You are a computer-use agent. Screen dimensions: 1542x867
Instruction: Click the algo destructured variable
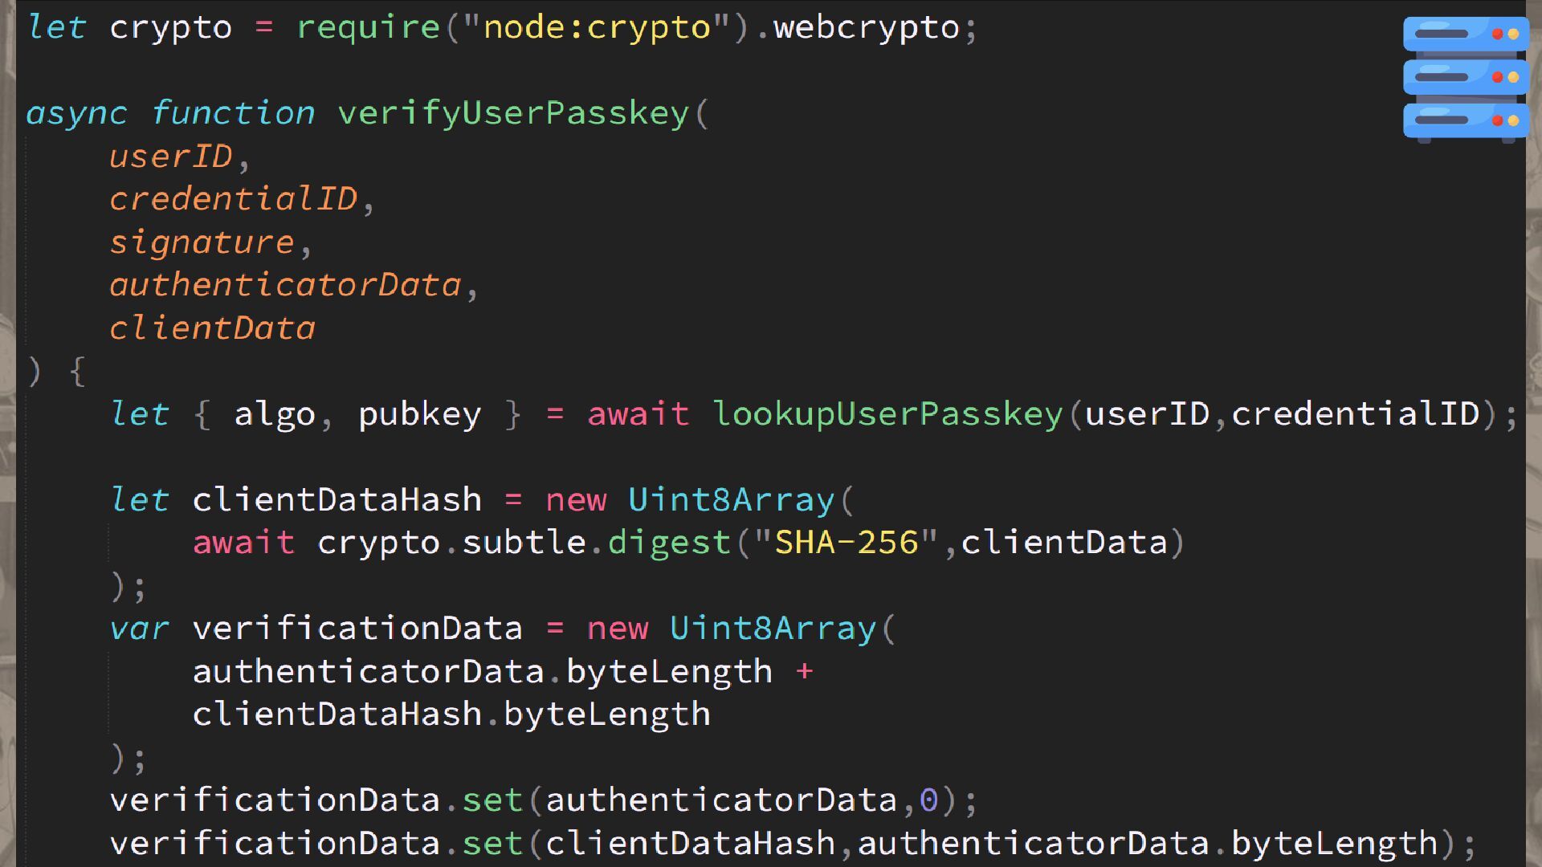274,414
